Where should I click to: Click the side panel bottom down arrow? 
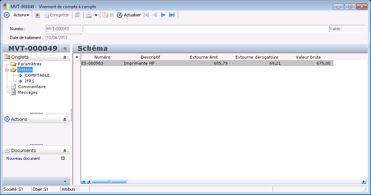(65, 182)
